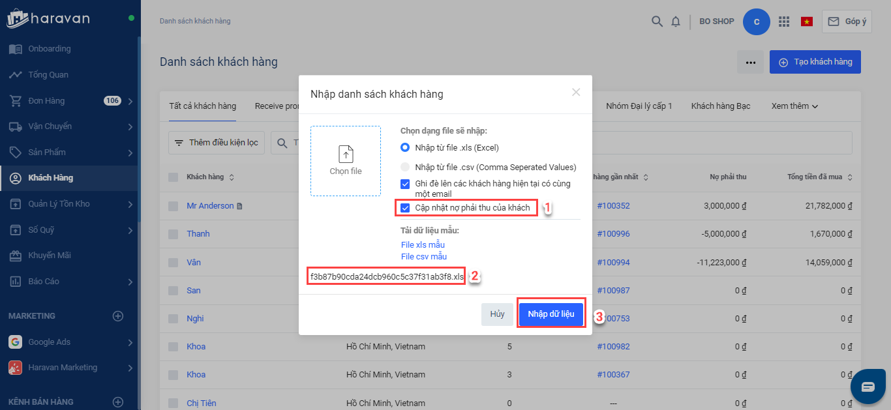Image resolution: width=891 pixels, height=410 pixels.
Task: Close the Nhập danh sách khách hàng dialog
Action: pyautogui.click(x=576, y=93)
